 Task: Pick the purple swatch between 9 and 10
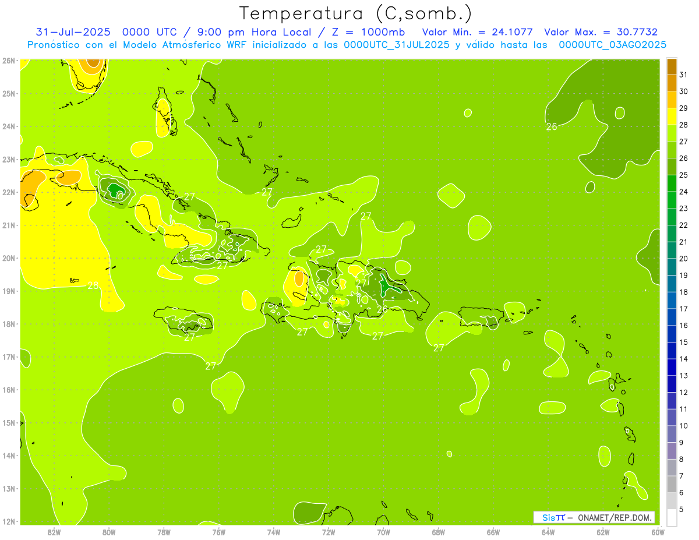click(672, 434)
